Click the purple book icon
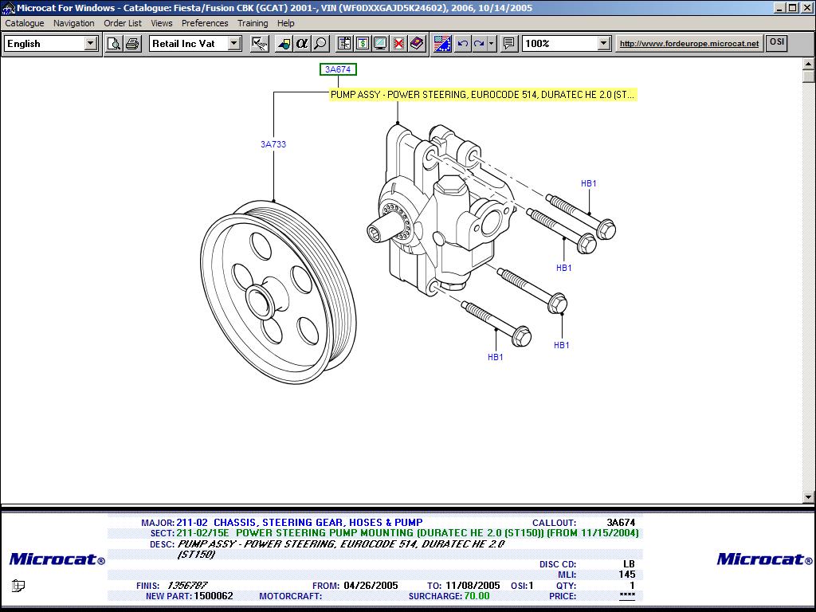This screenshot has width=816, height=612. coord(417,44)
